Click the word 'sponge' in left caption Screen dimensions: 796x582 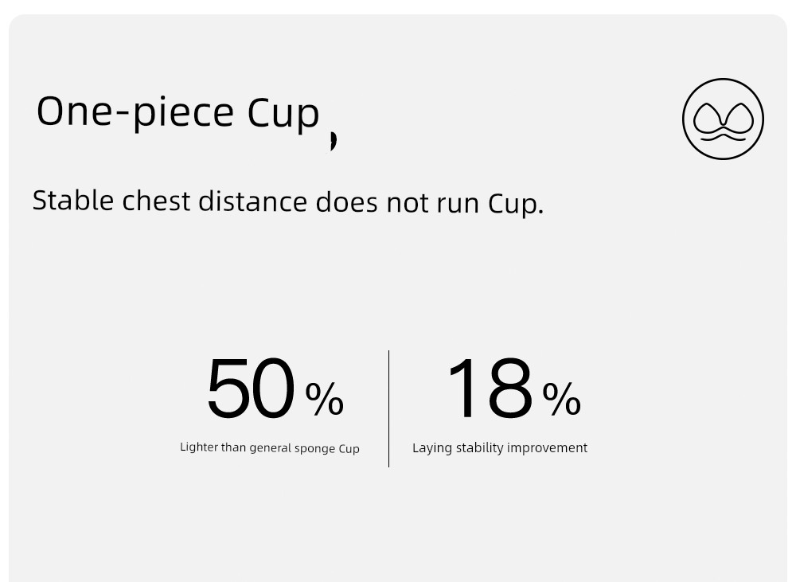pos(314,450)
